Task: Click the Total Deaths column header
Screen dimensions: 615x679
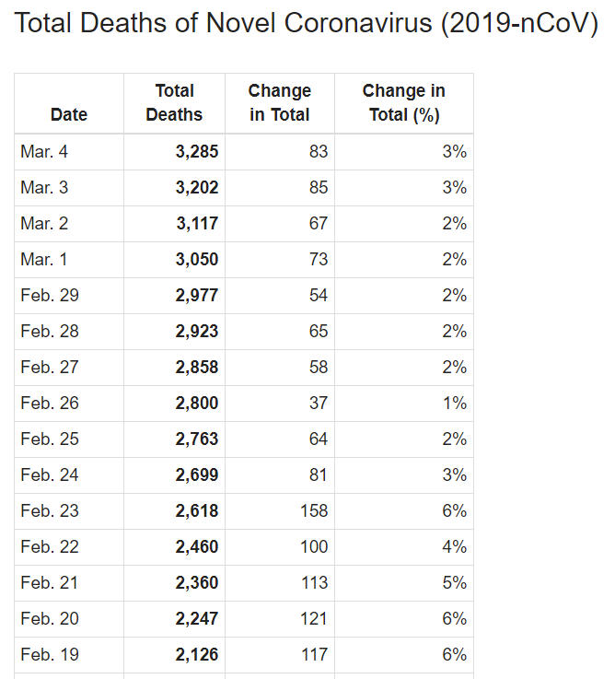Action: tap(174, 103)
